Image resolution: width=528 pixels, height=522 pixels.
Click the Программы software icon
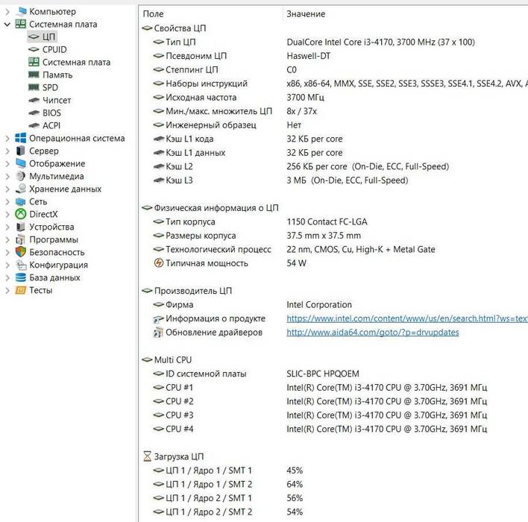[21, 239]
